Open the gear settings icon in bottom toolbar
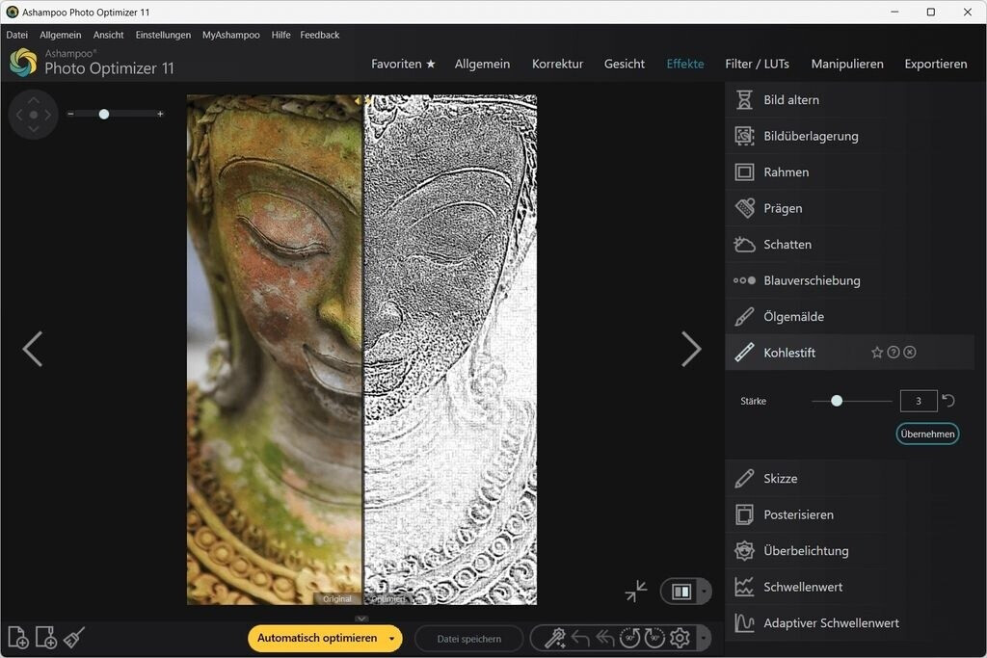 (680, 638)
